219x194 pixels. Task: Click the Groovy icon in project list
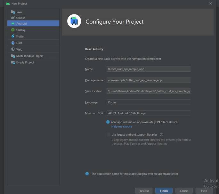13,30
